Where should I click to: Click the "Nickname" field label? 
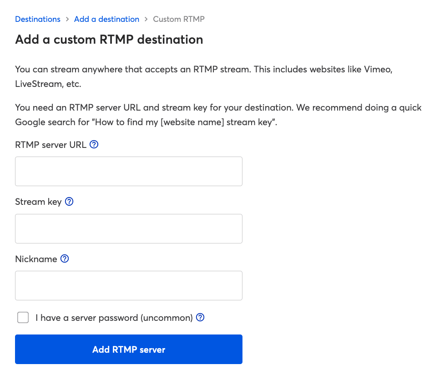pos(36,259)
